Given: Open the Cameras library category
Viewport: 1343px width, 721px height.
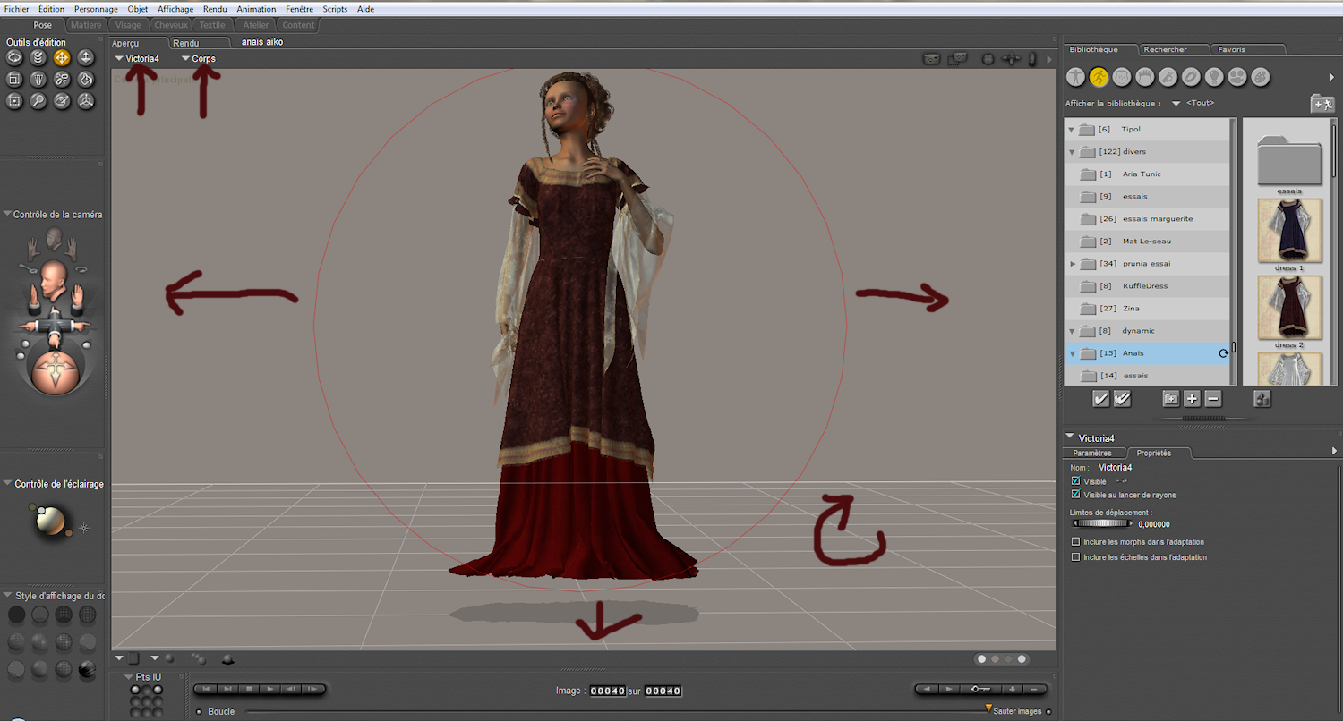Looking at the screenshot, I should click(1237, 77).
